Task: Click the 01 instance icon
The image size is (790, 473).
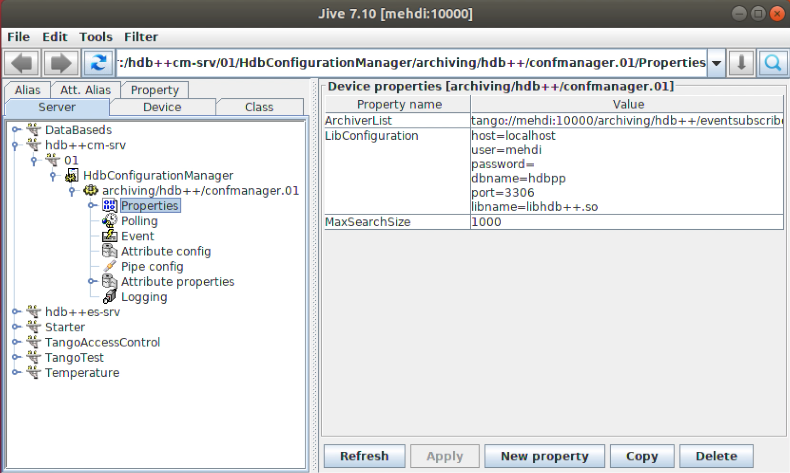Action: tap(53, 160)
